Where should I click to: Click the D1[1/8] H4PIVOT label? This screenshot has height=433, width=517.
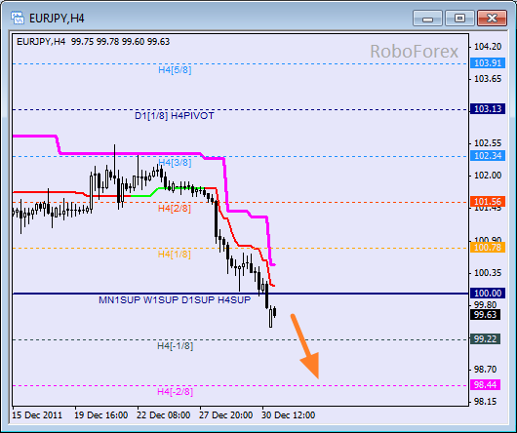(x=175, y=116)
